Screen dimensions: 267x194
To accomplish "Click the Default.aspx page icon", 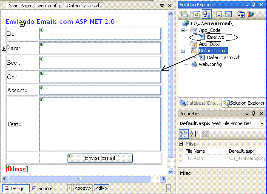I will pos(194,51).
